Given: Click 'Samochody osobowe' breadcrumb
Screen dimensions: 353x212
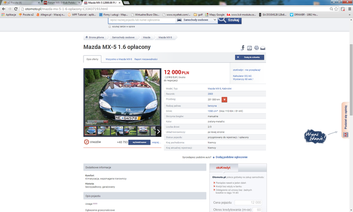Looking at the screenshot, I should tap(123, 37).
